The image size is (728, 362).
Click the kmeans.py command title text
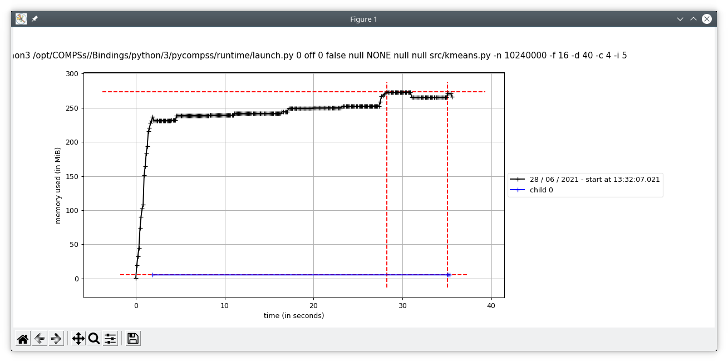point(318,56)
